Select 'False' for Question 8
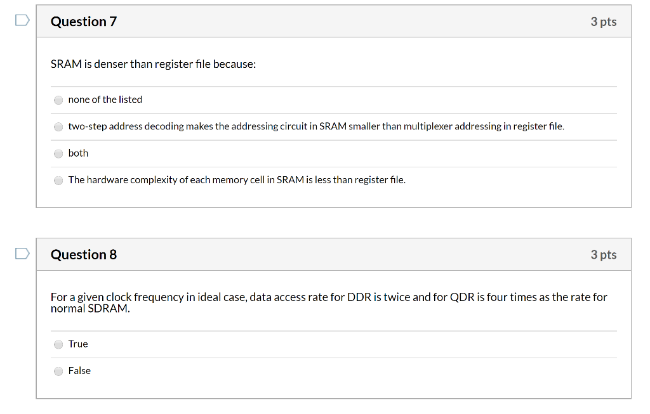Screen dimensions: 650x414 [58, 371]
